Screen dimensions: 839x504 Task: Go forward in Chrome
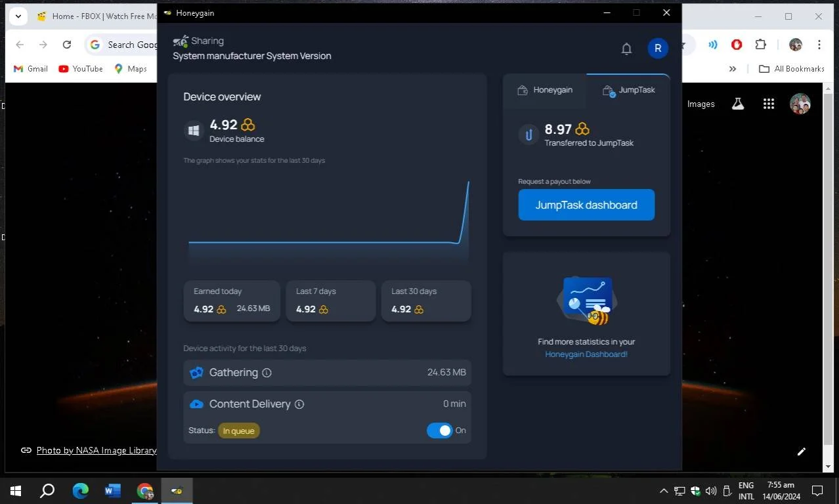(x=43, y=45)
